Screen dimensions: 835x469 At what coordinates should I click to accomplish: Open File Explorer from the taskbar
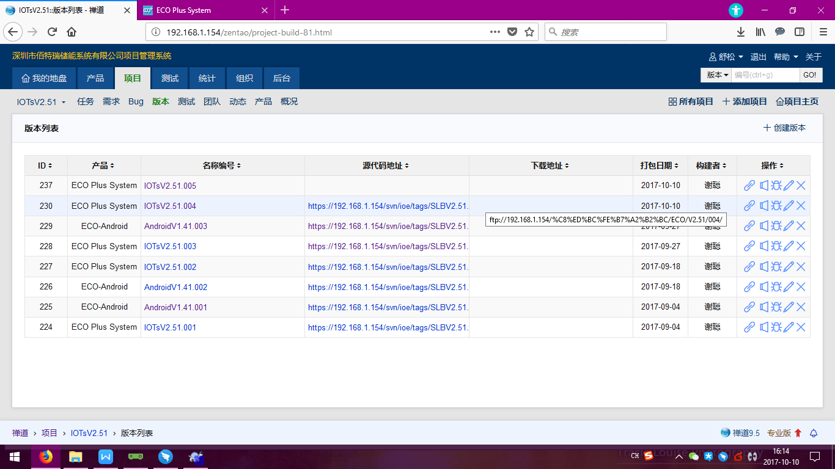tap(75, 456)
